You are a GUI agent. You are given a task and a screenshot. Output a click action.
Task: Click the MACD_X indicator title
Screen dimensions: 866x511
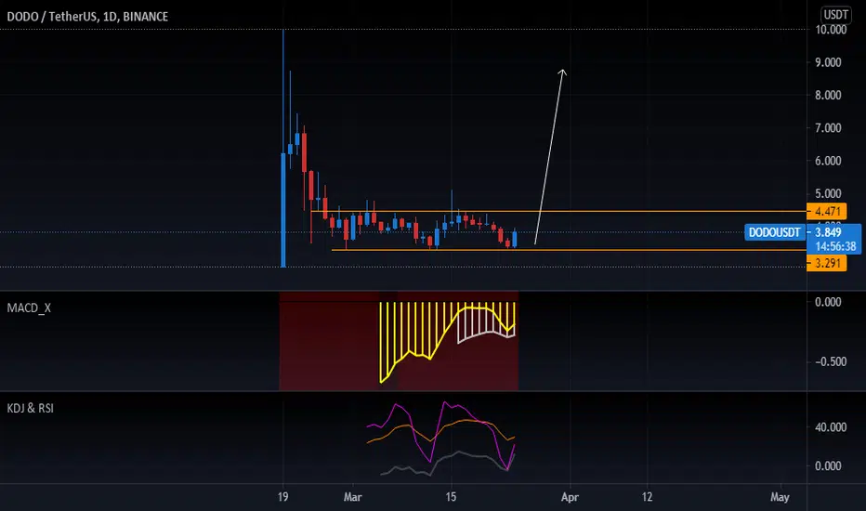pos(29,308)
